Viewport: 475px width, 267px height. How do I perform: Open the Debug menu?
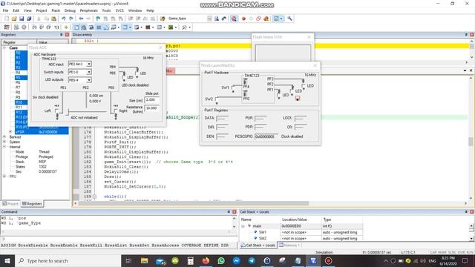[70, 10]
